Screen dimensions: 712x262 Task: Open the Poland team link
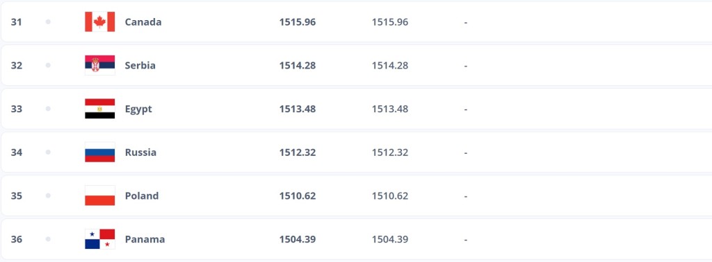click(x=142, y=195)
